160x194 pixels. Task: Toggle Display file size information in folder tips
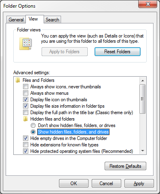[x=25, y=106]
